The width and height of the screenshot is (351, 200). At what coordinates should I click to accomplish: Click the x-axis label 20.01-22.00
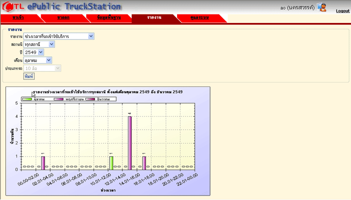(173, 179)
